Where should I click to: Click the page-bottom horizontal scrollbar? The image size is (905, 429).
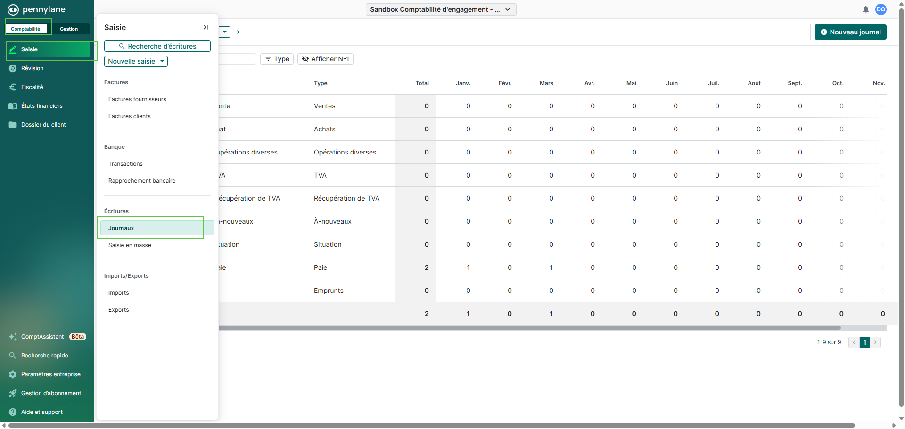431,425
